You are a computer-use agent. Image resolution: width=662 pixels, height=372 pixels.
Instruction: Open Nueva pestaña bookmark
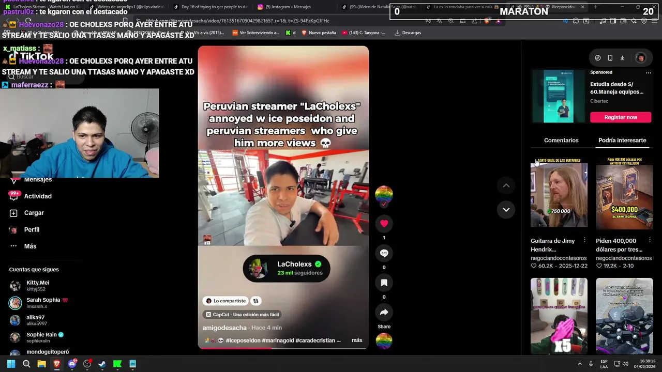(x=319, y=33)
